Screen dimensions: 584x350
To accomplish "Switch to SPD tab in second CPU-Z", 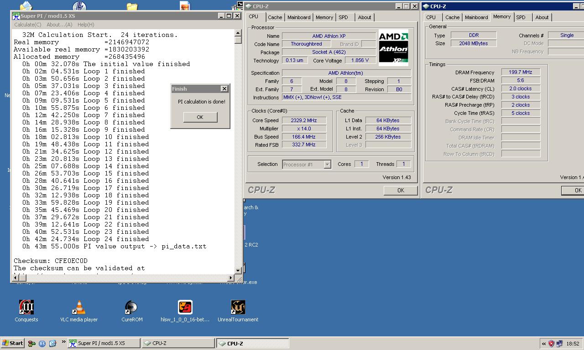I will tap(521, 17).
